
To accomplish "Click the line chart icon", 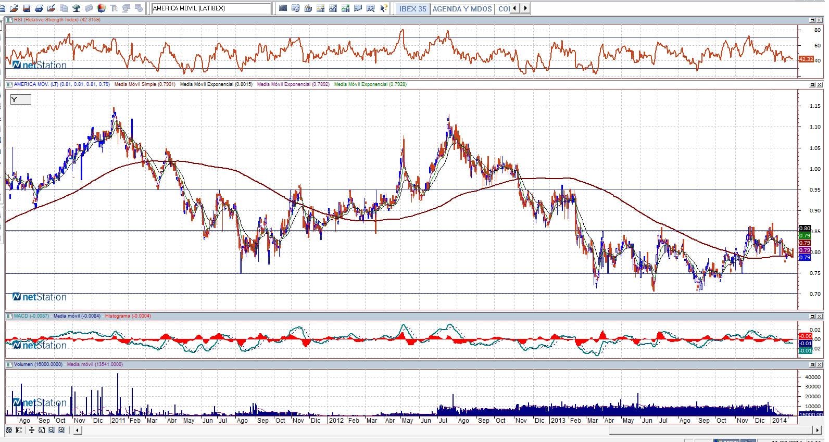I will 333,8.
